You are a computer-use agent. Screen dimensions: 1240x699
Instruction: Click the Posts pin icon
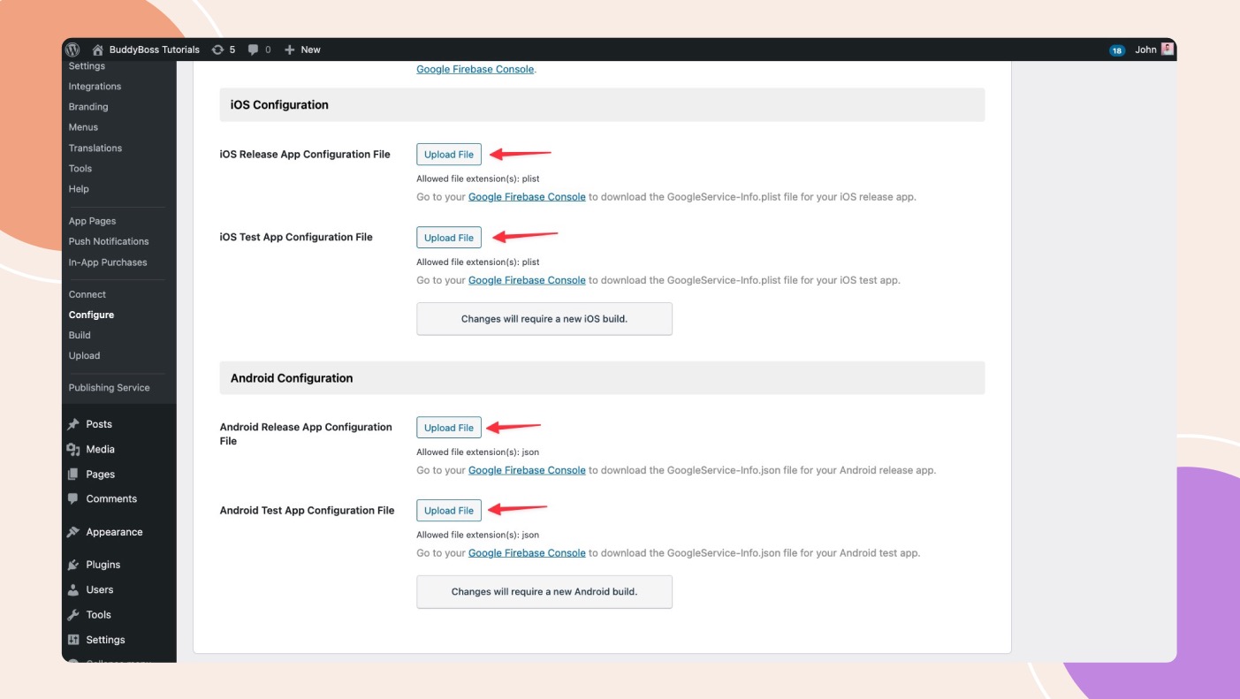(73, 424)
